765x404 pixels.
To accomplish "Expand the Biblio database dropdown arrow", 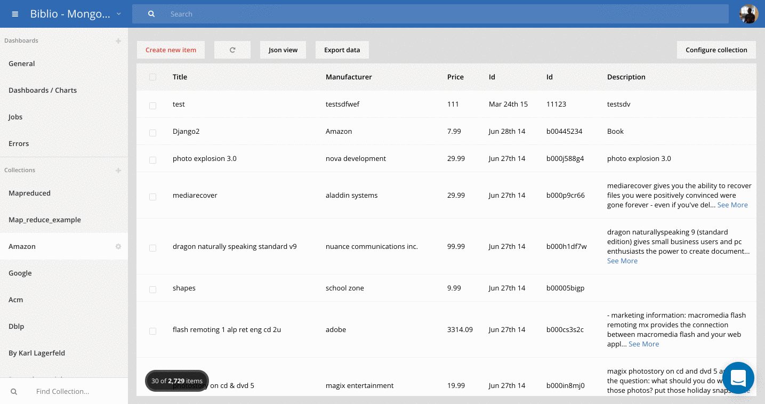I will tap(118, 14).
